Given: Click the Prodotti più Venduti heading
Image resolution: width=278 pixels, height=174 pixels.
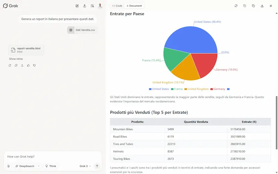Looking at the screenshot, I should click(149, 112).
